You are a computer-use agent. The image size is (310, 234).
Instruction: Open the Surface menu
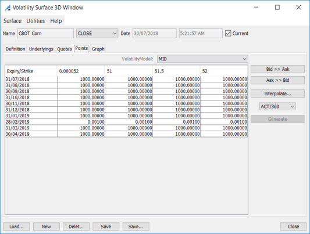click(12, 21)
